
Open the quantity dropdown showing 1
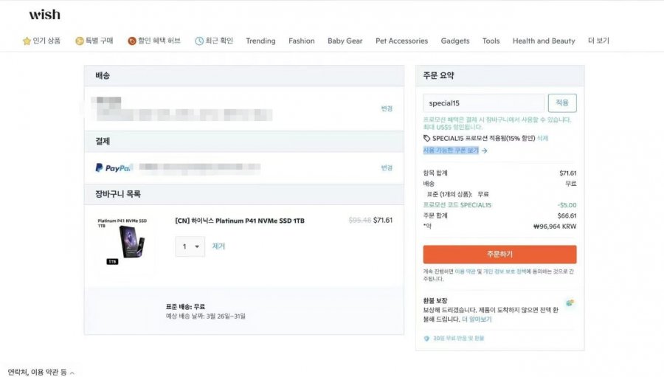point(190,246)
